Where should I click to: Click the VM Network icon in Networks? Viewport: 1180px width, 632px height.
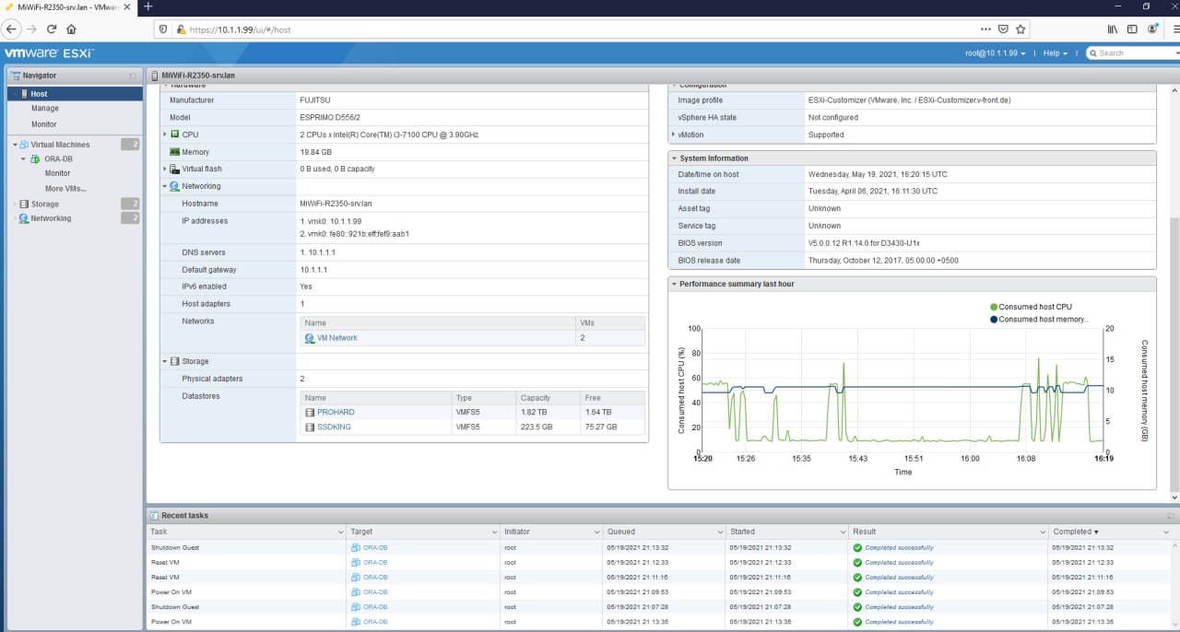[x=310, y=338]
